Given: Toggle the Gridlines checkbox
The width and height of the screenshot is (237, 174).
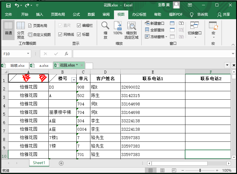Looking at the screenshot, I should (60, 34).
